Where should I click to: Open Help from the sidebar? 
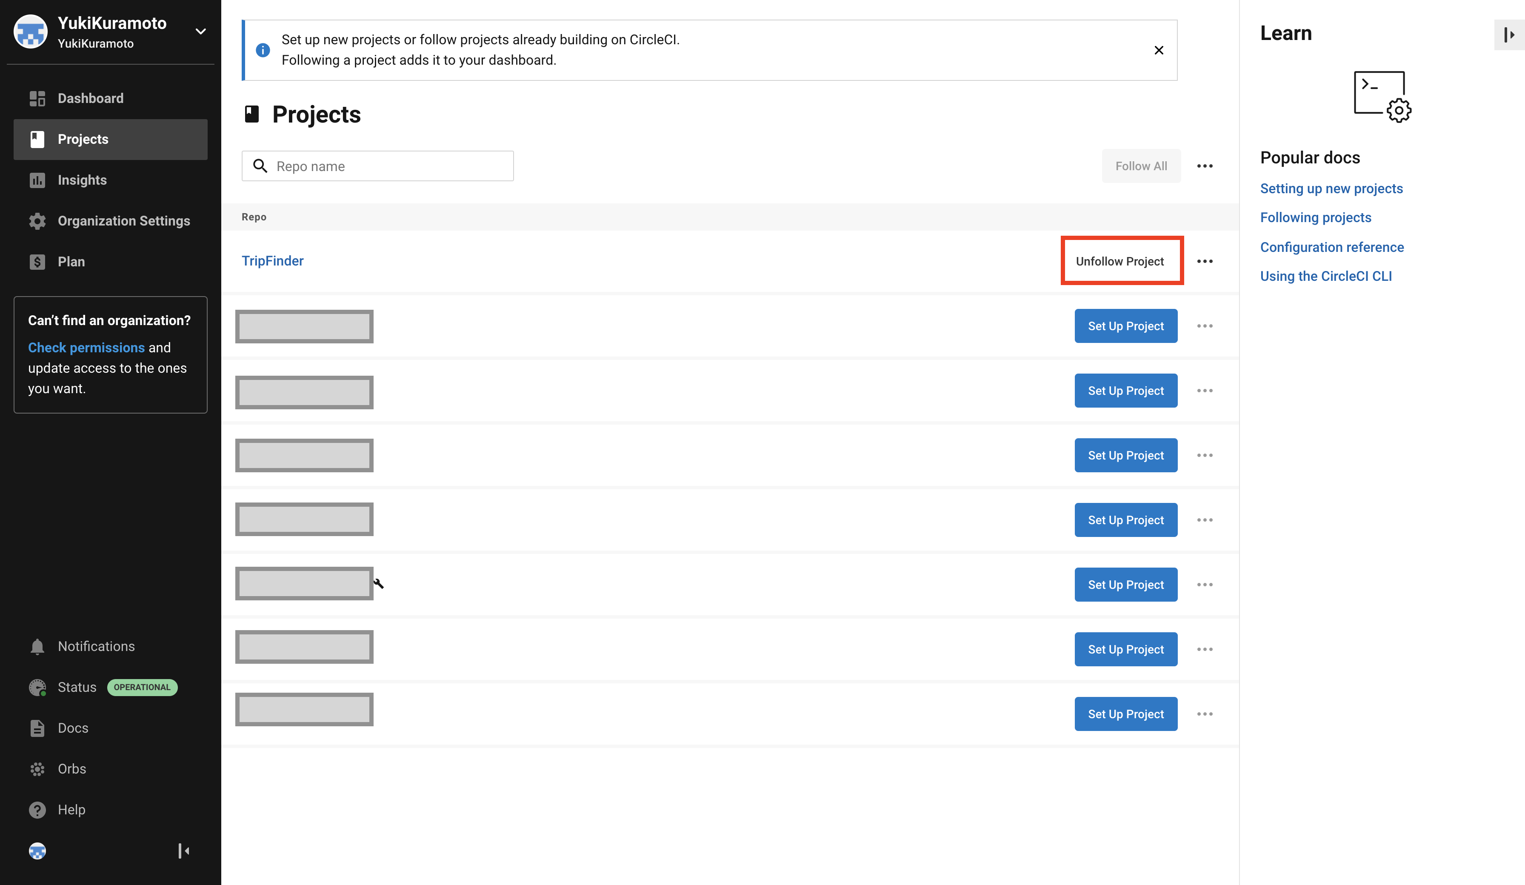point(110,809)
